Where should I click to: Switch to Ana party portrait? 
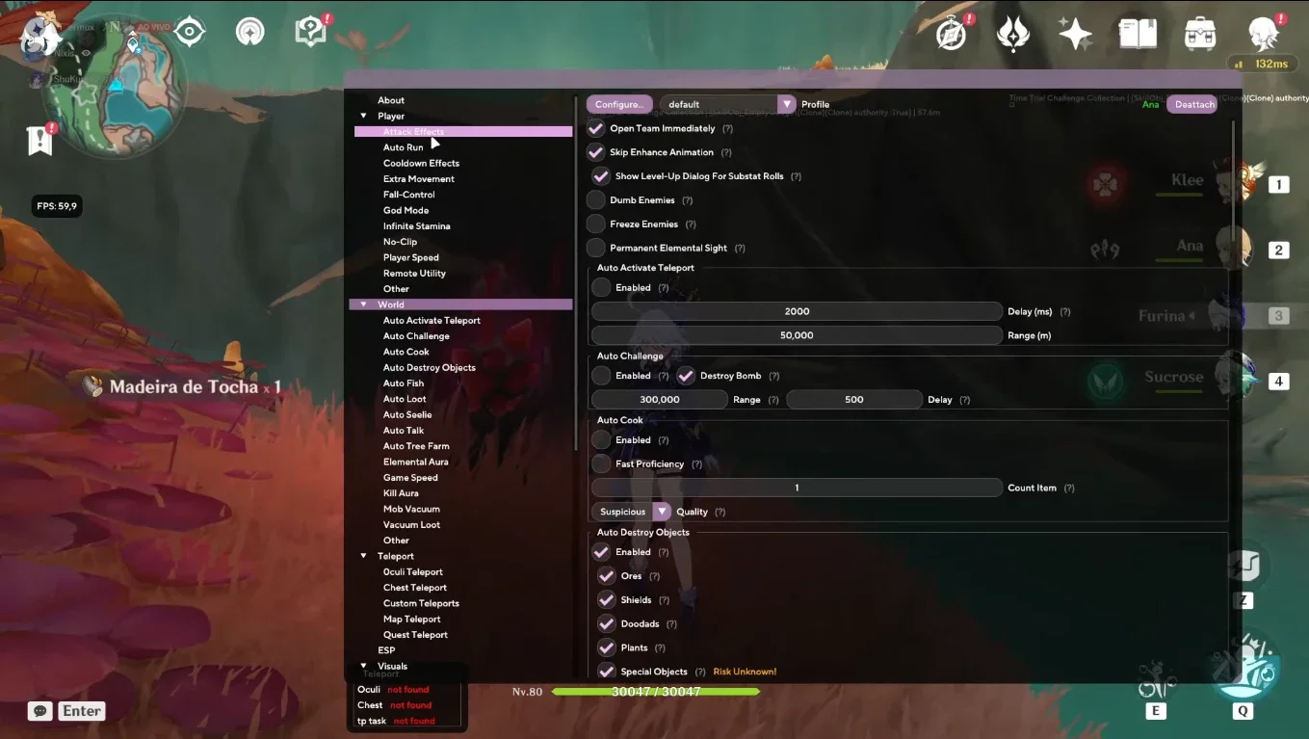click(x=1233, y=249)
